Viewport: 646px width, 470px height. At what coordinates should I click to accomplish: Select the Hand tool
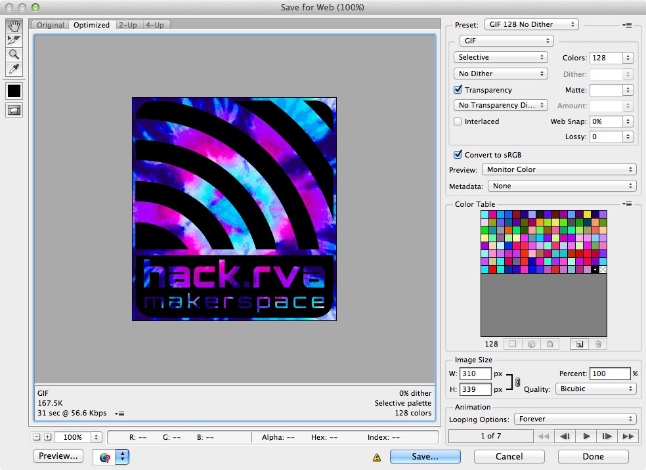tap(14, 26)
